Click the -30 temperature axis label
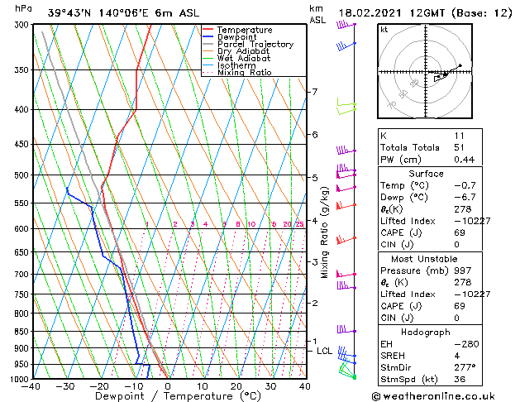 pyautogui.click(x=64, y=386)
